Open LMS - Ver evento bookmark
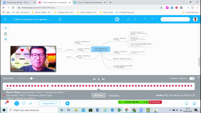The height and width of the screenshot is (113, 201). 21,13
